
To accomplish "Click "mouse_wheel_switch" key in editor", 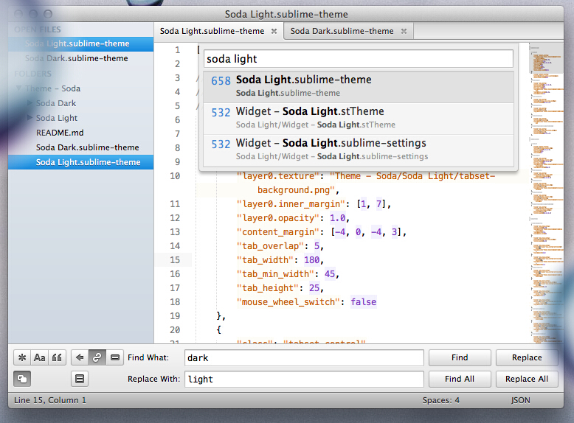I will click(288, 302).
